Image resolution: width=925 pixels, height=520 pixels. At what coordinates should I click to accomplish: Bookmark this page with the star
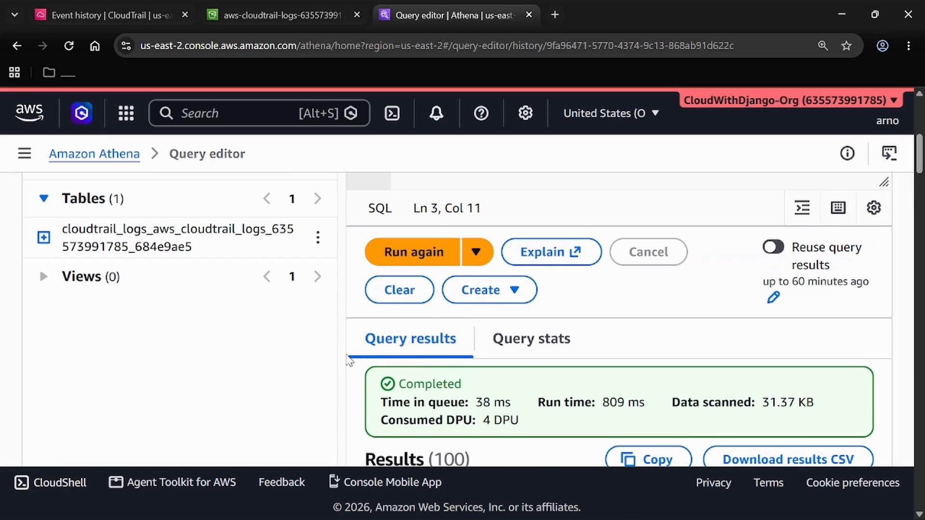click(x=846, y=46)
